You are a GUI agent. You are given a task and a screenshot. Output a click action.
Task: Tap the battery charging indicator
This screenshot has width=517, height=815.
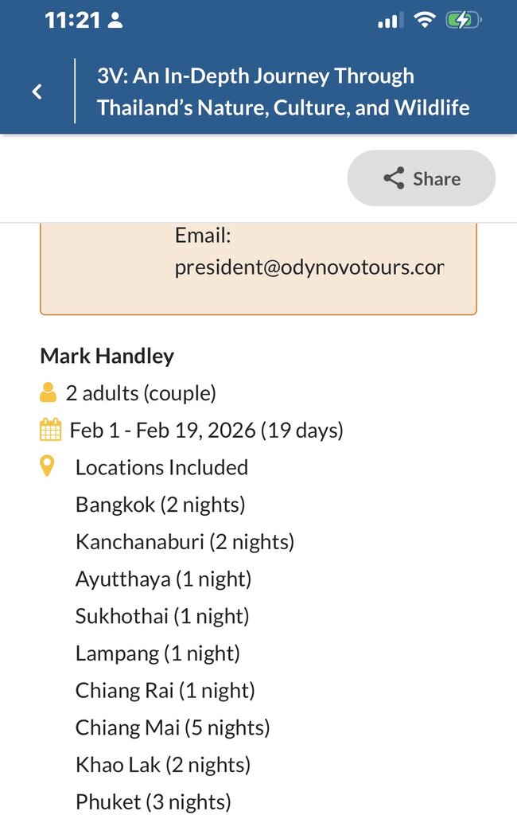click(463, 21)
